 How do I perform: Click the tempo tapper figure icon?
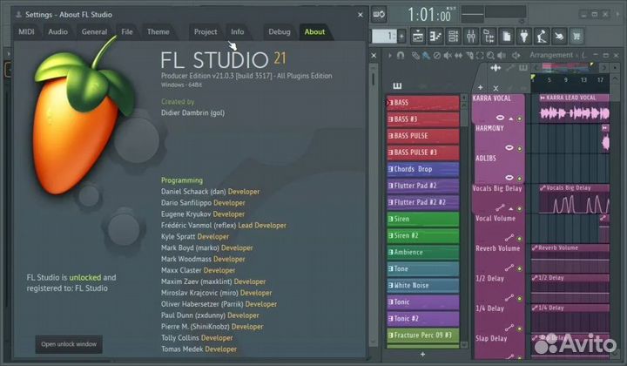[x=542, y=37]
